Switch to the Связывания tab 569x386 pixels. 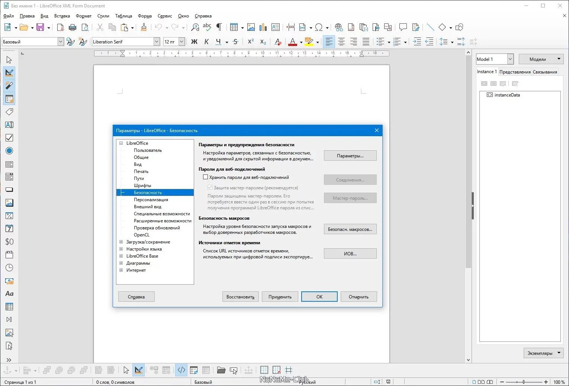[545, 72]
